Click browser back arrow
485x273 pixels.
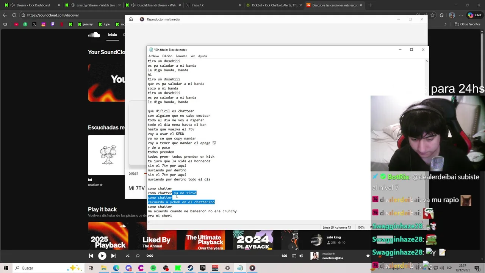point(5,15)
